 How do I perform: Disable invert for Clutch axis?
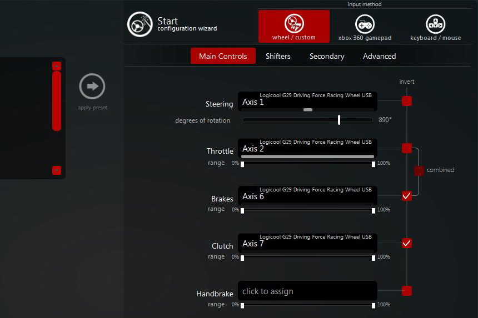point(407,243)
